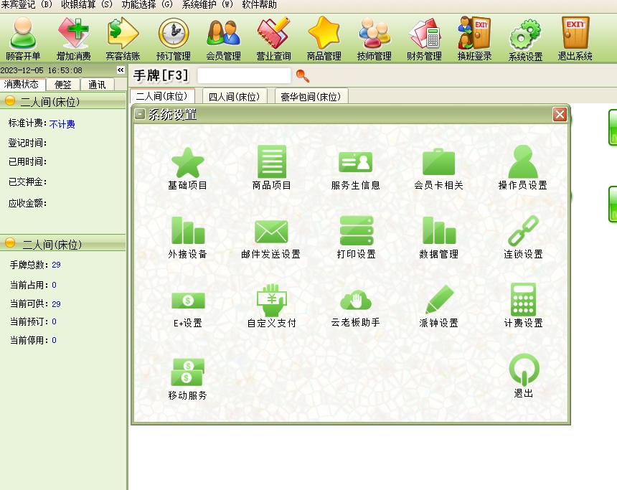Switch to the 四人间(床位) tab
The height and width of the screenshot is (490, 617).
pos(234,96)
